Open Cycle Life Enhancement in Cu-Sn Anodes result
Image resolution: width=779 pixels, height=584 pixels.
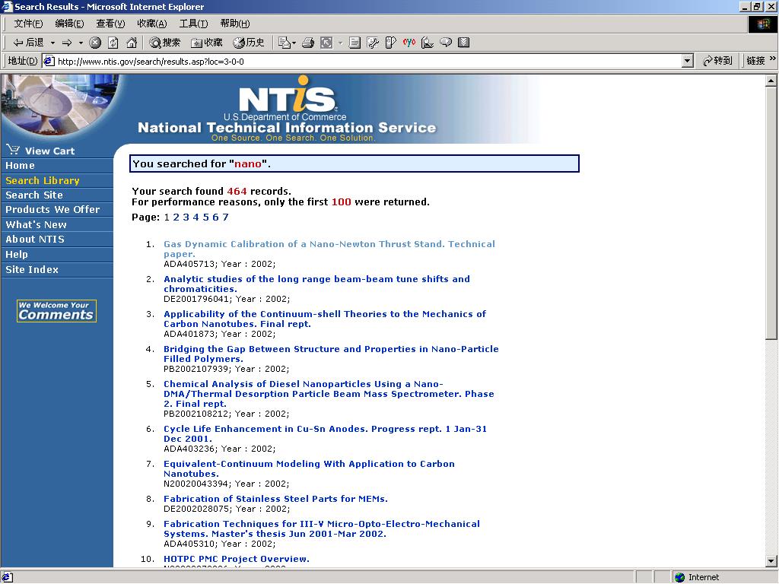tap(325, 433)
